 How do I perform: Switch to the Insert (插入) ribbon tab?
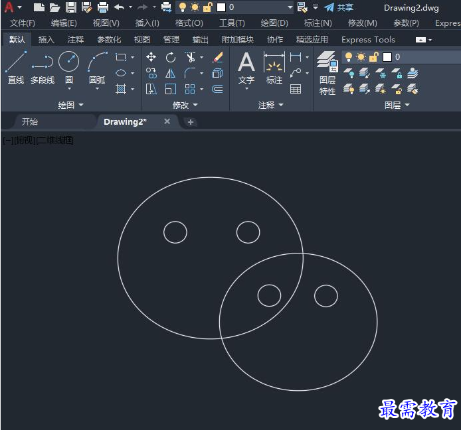coord(46,39)
